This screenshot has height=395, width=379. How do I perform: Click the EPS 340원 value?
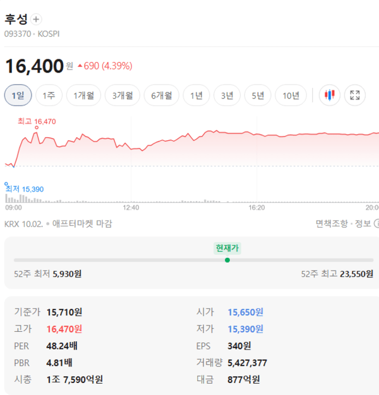239,346
